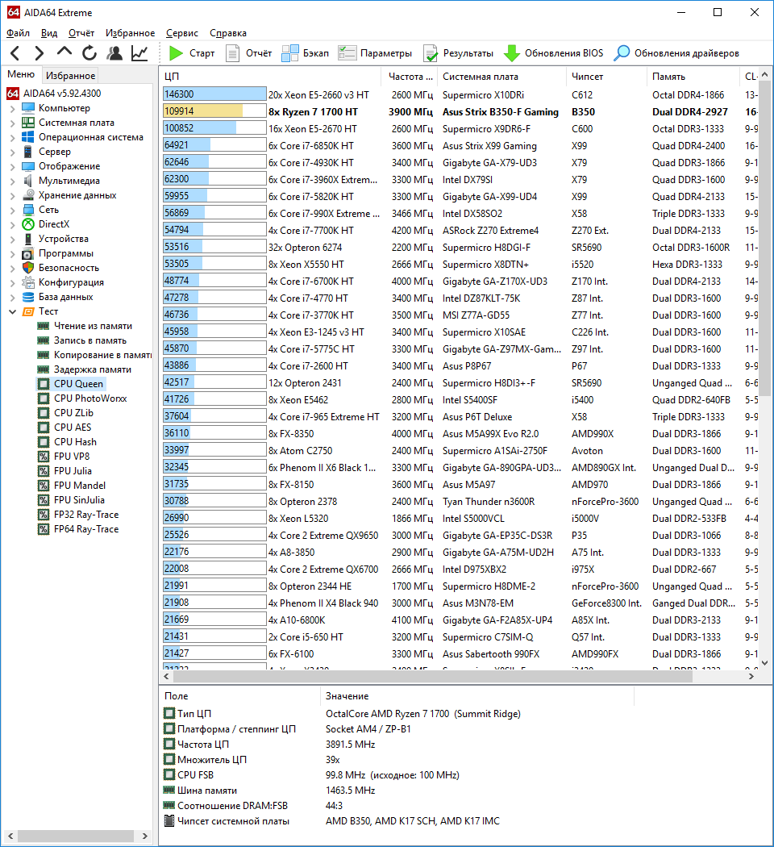Sort by the Системная плата column header

click(x=501, y=77)
